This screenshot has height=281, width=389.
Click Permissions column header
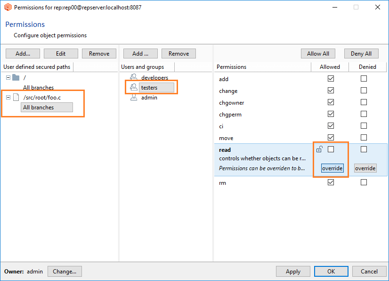click(x=263, y=67)
